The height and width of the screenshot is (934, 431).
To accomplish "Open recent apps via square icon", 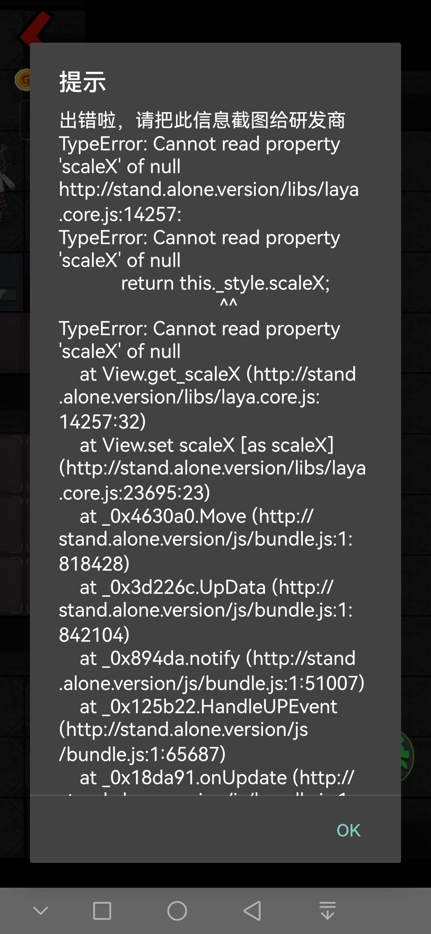I will [102, 911].
